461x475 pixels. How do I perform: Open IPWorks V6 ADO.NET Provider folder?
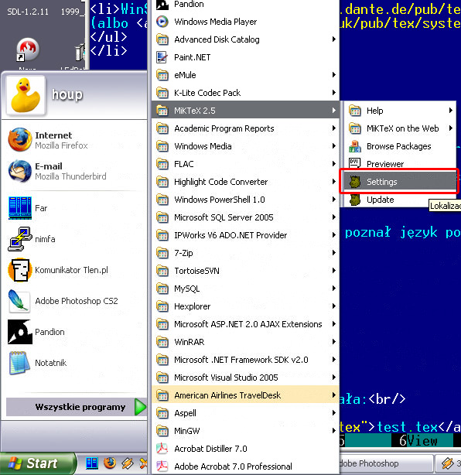(245, 235)
